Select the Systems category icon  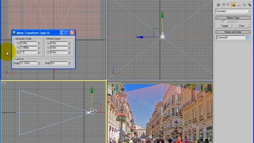250,5
